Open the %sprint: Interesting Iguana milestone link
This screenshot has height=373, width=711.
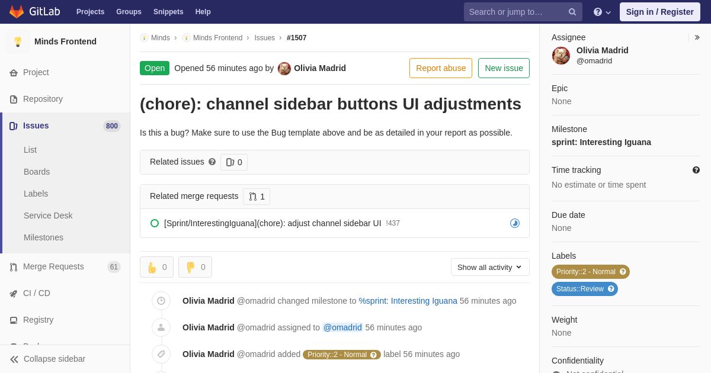point(408,301)
